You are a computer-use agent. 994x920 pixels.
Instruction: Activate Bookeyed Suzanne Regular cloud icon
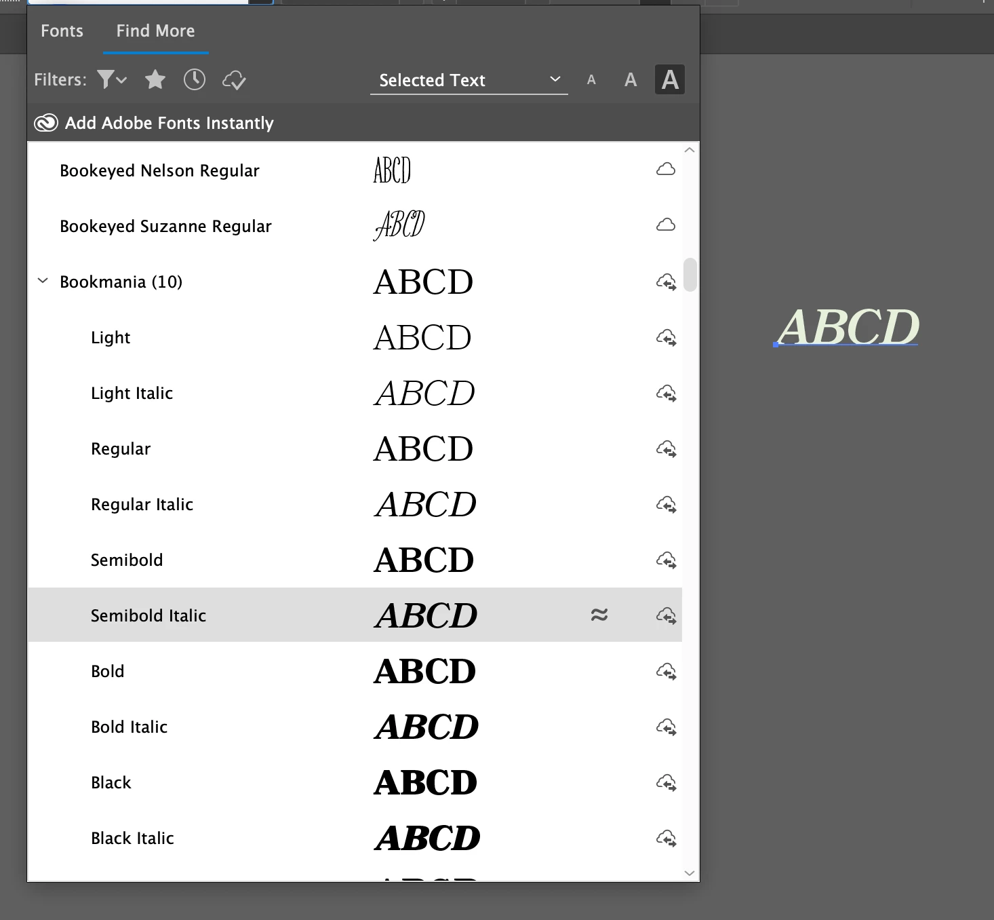666,225
